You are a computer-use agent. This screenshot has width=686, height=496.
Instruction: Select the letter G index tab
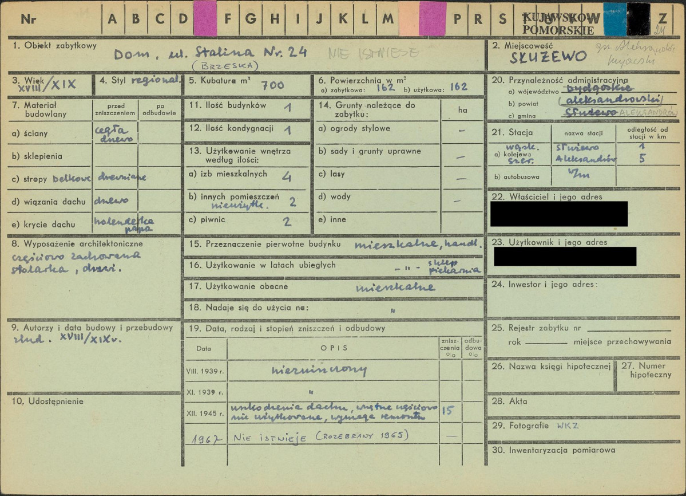tap(251, 19)
